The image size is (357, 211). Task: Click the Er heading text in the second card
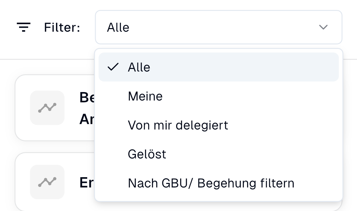pyautogui.click(x=86, y=183)
